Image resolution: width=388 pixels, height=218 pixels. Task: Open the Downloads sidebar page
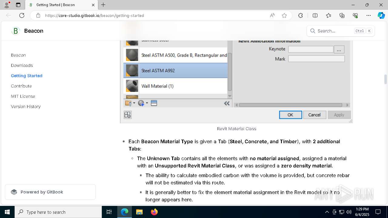click(22, 65)
